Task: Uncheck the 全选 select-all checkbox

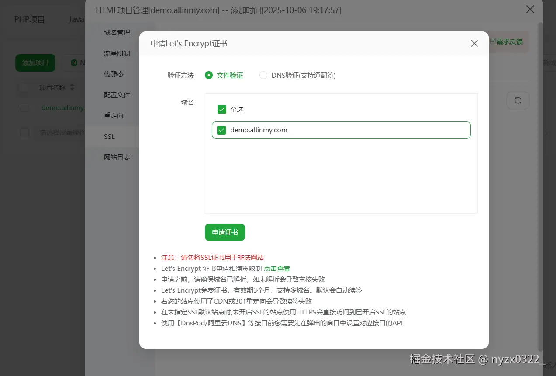Action: 221,109
